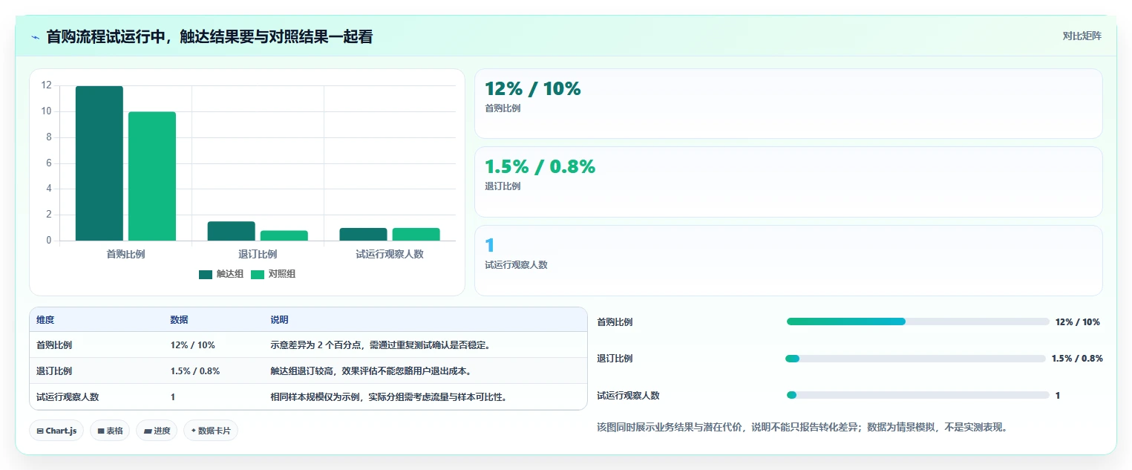Click the 对照组 bar for 试运行观察人数
The height and width of the screenshot is (470, 1132).
tap(416, 234)
